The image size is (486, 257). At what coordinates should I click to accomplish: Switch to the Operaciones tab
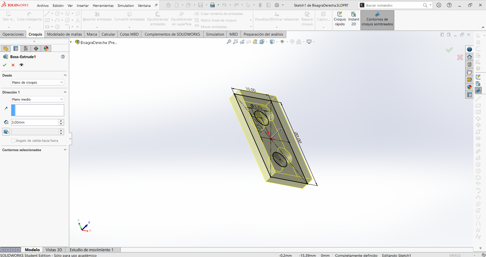(13, 34)
